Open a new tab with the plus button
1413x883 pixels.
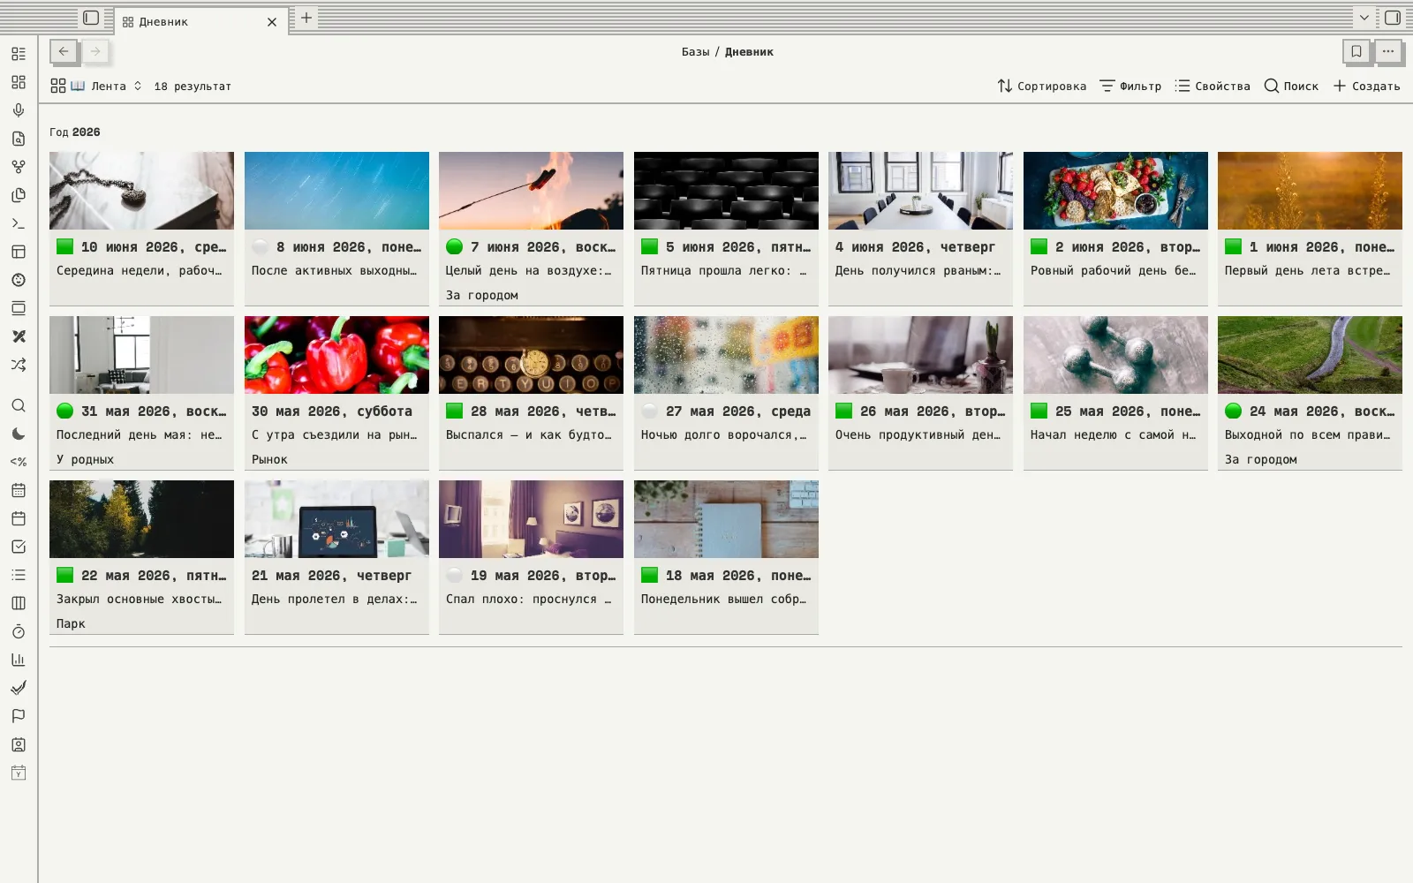pos(306,18)
